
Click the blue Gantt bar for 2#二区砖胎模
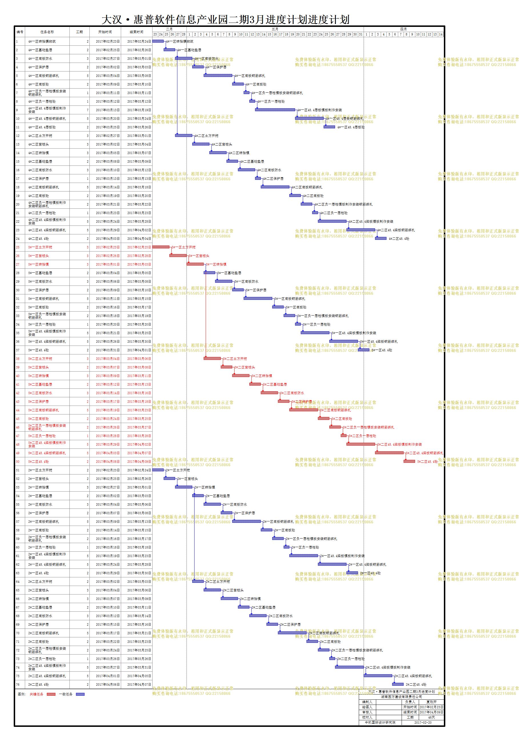point(229,598)
